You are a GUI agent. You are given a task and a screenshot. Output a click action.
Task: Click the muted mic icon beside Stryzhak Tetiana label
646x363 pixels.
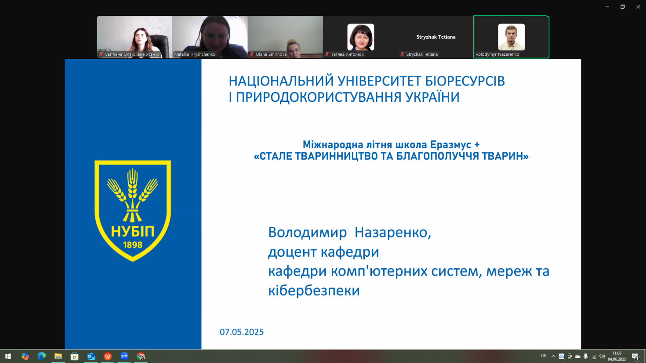[402, 54]
